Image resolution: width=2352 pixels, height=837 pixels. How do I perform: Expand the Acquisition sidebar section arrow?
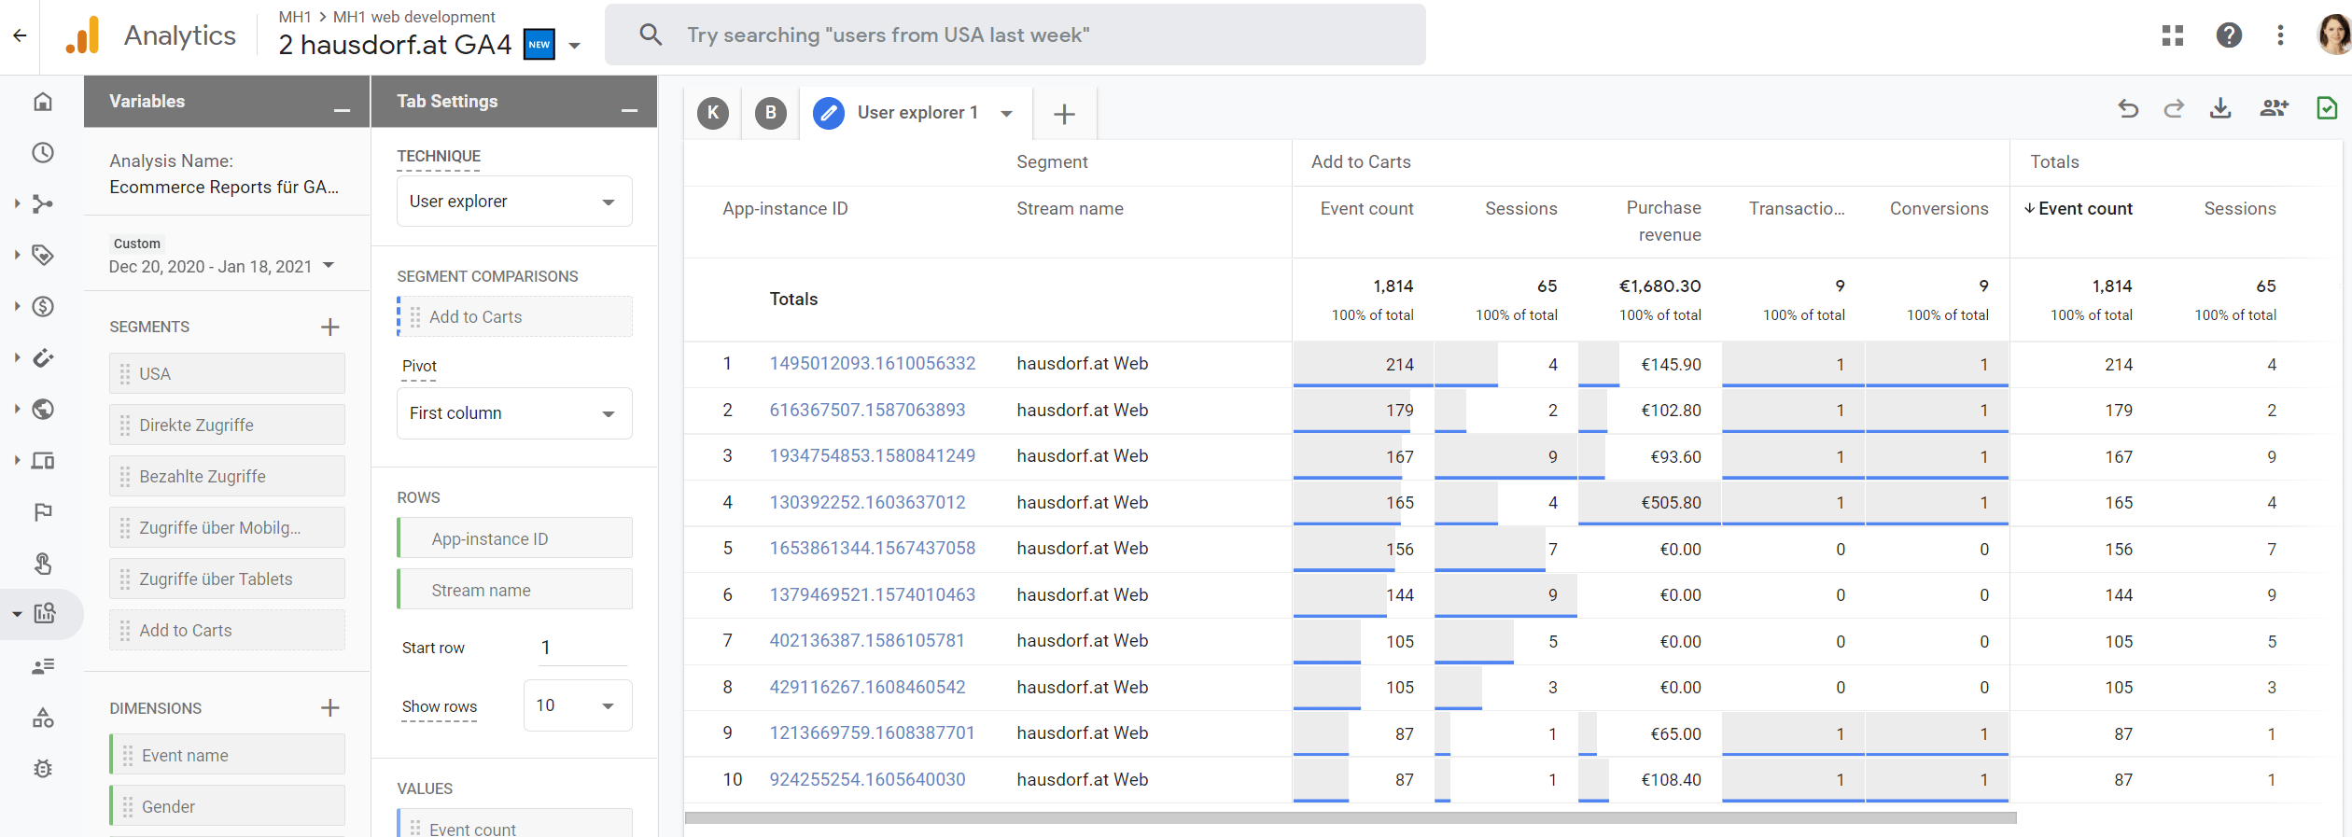pyautogui.click(x=17, y=203)
